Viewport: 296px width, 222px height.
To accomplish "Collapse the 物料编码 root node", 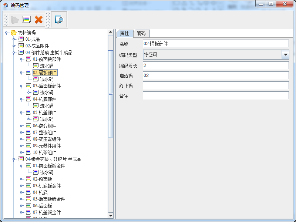I will tap(6, 33).
